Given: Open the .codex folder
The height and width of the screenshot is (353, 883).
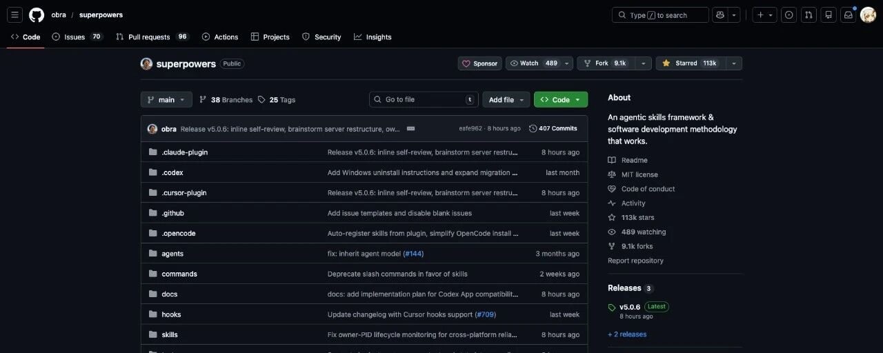Looking at the screenshot, I should tap(172, 172).
